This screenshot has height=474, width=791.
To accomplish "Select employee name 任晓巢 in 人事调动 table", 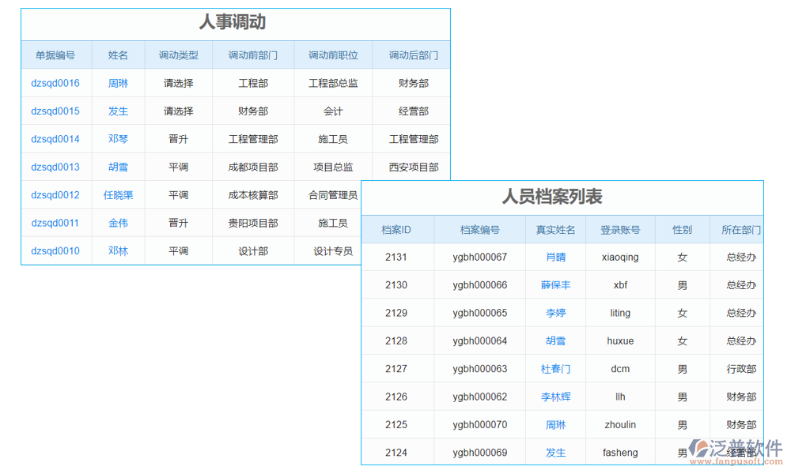I will [118, 194].
